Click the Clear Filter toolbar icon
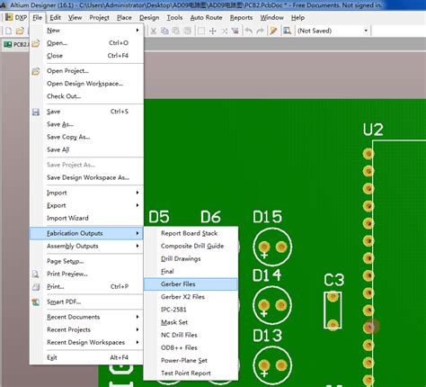 pyautogui.click(x=235, y=31)
